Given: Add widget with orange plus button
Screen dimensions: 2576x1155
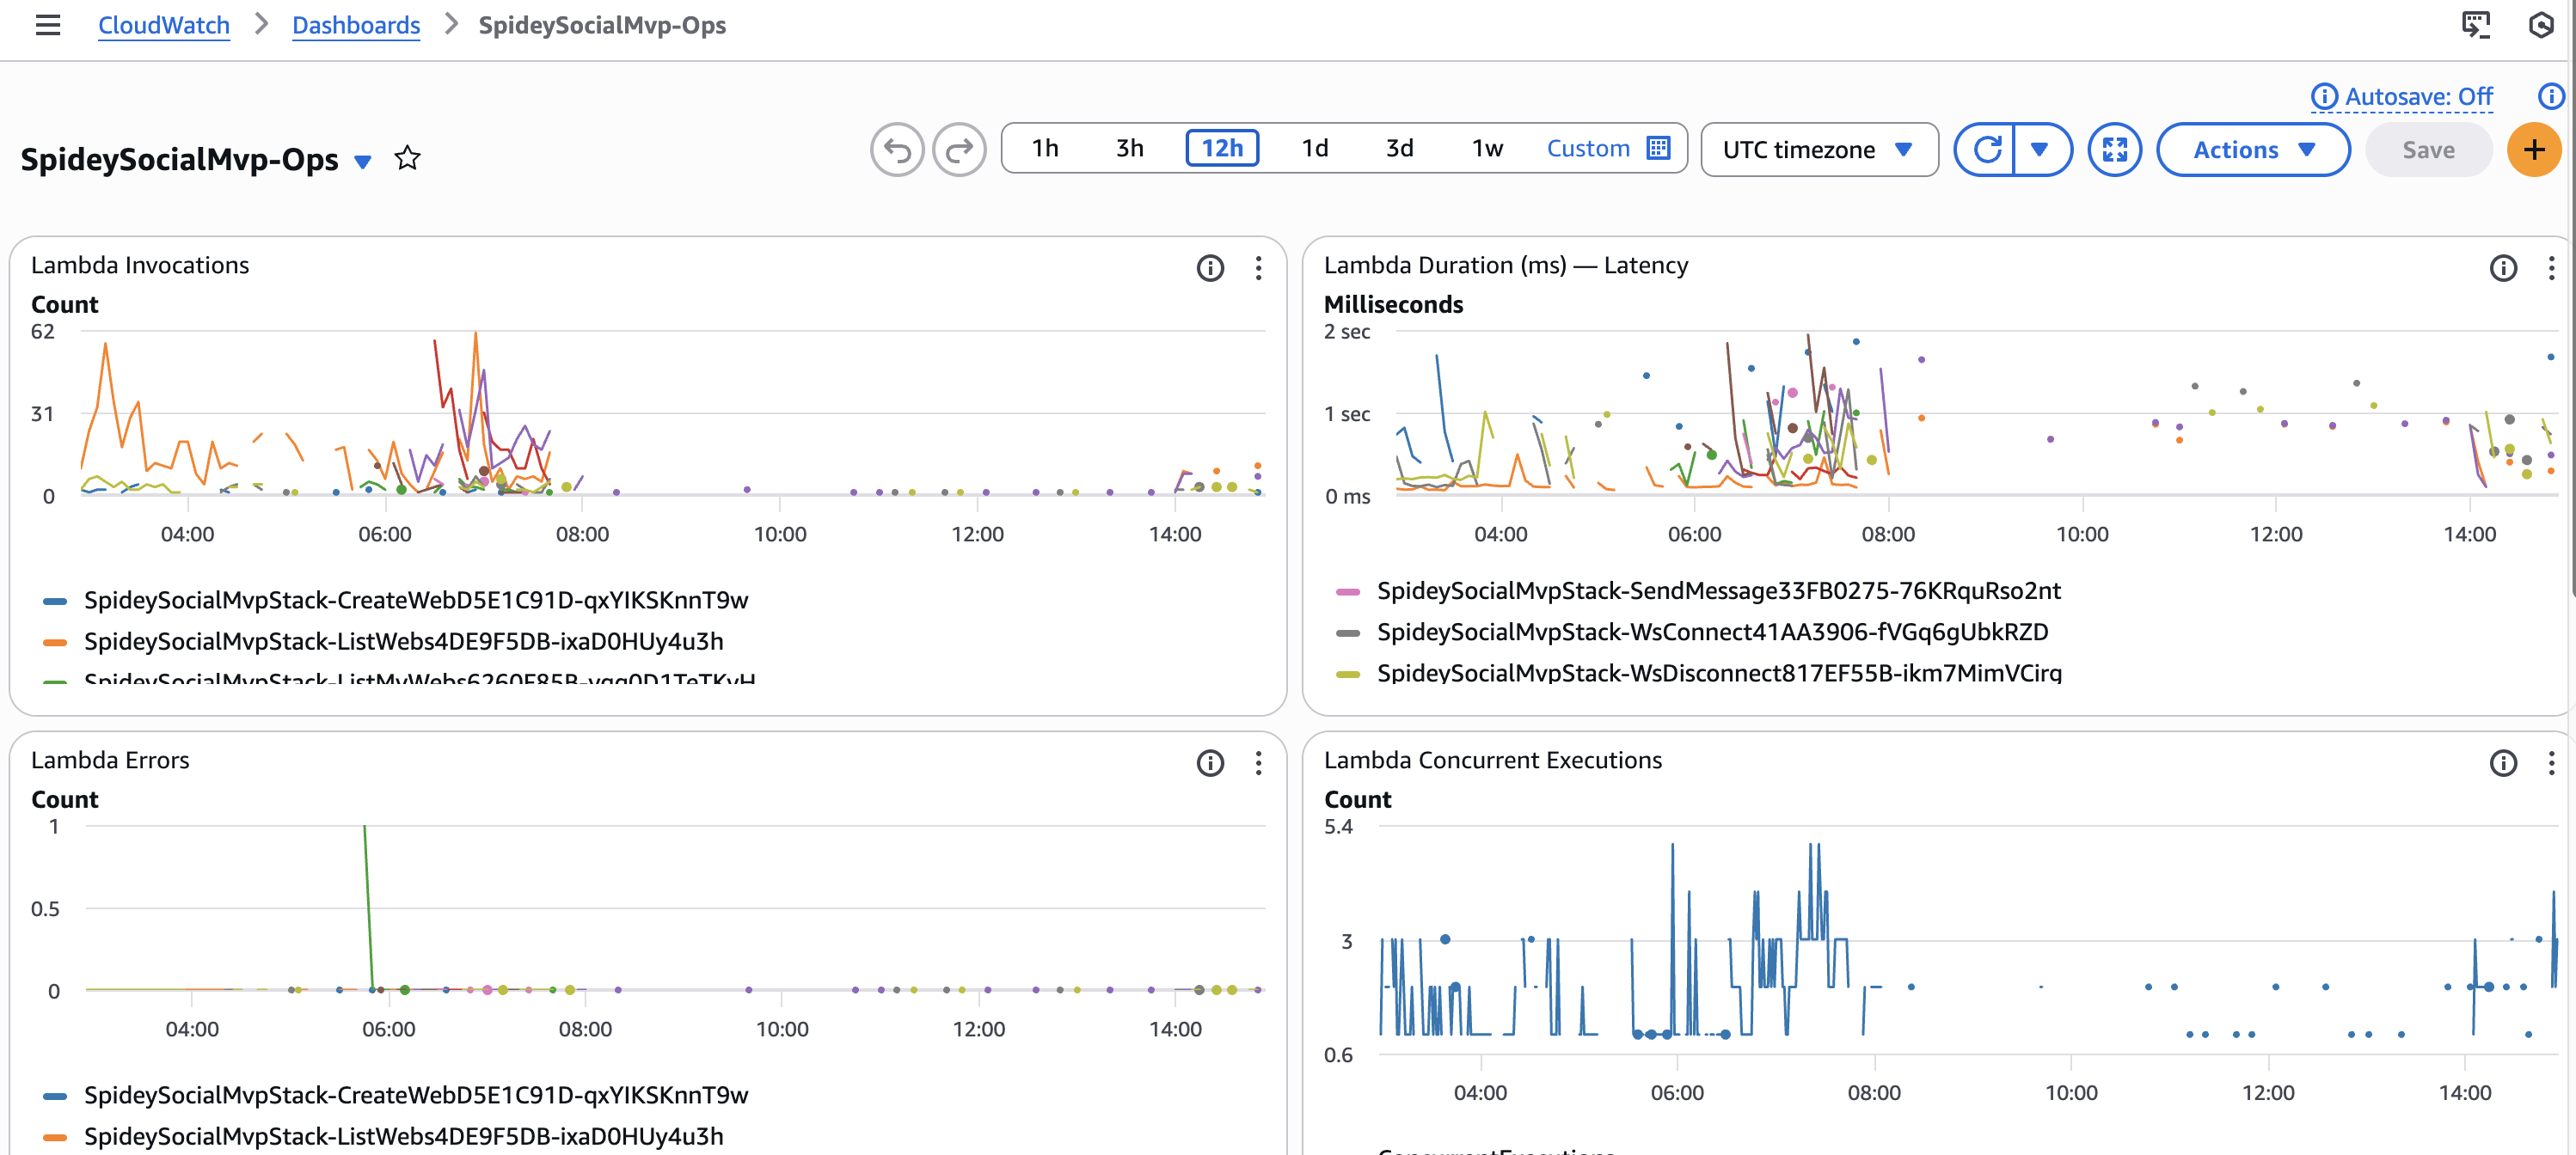Looking at the screenshot, I should click(2533, 150).
